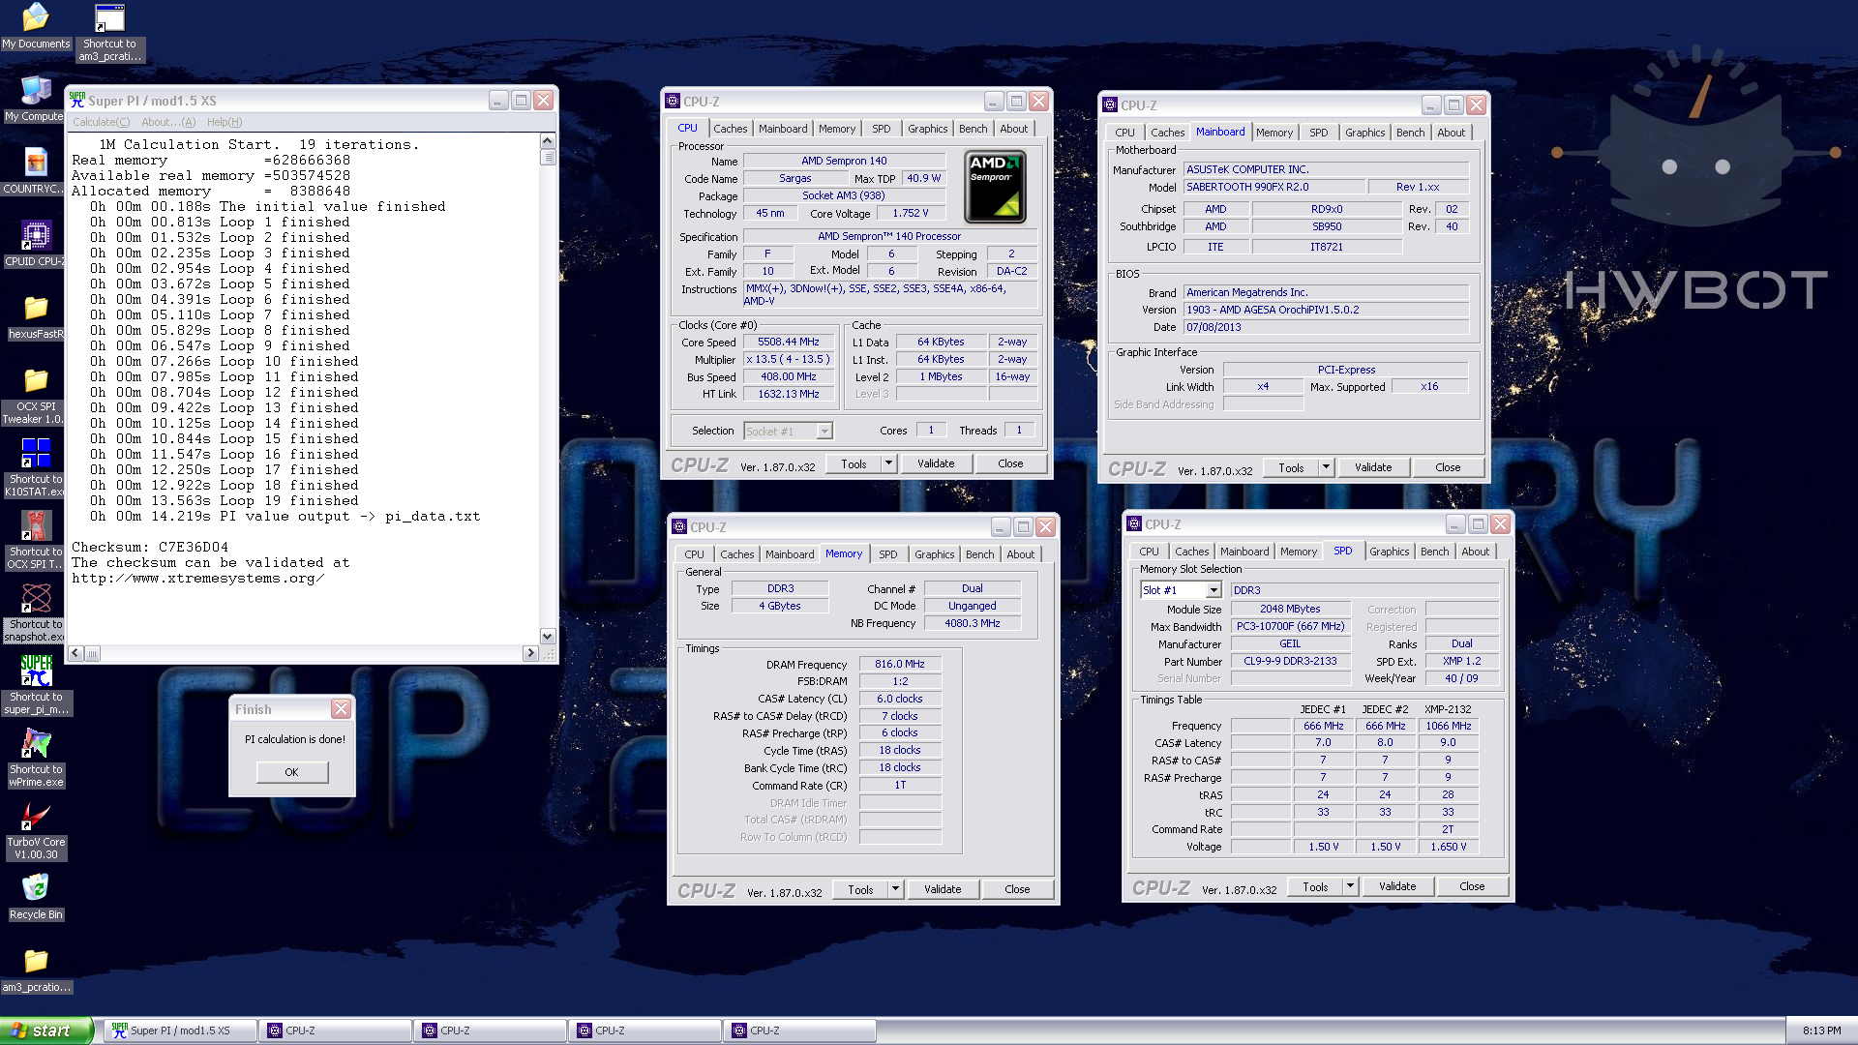The image size is (1858, 1045).
Task: Click Super PI horizontal scrollbar right arrow
Action: click(530, 653)
